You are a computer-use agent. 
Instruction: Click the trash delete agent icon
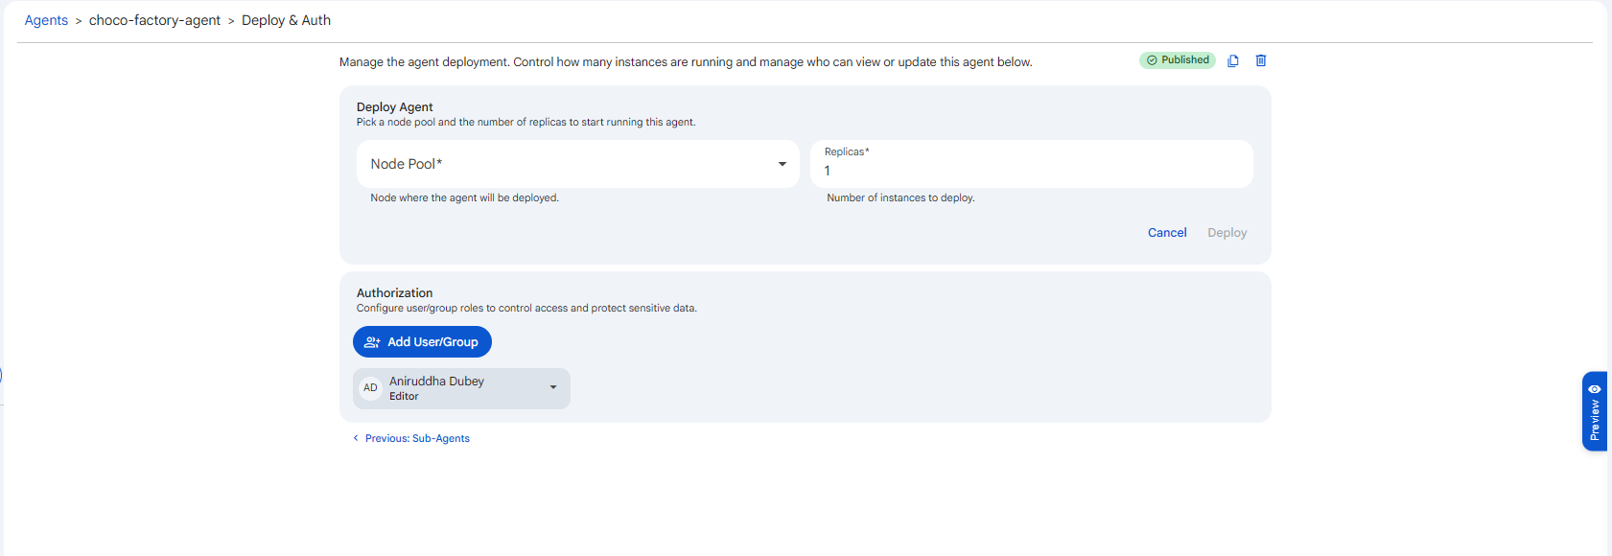pyautogui.click(x=1261, y=60)
